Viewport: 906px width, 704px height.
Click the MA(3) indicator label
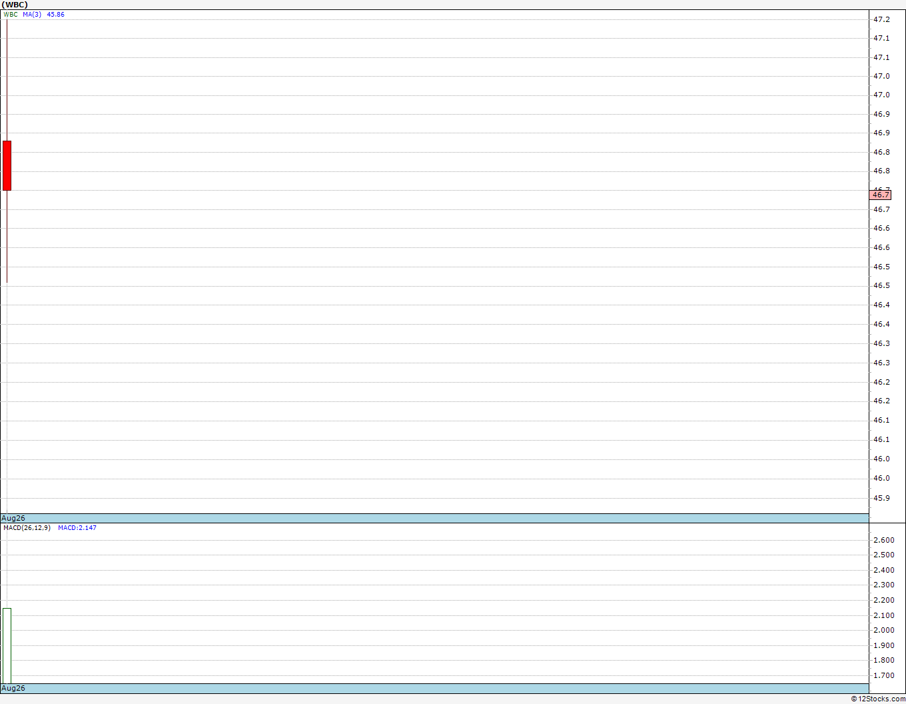coord(32,14)
